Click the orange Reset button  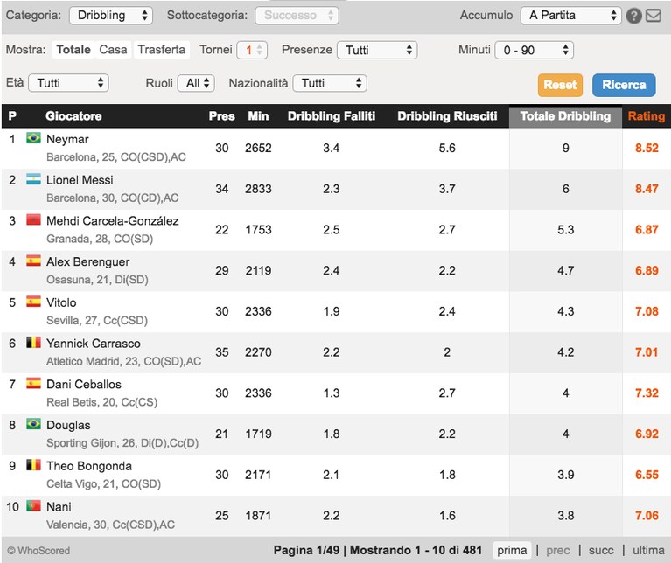click(560, 85)
